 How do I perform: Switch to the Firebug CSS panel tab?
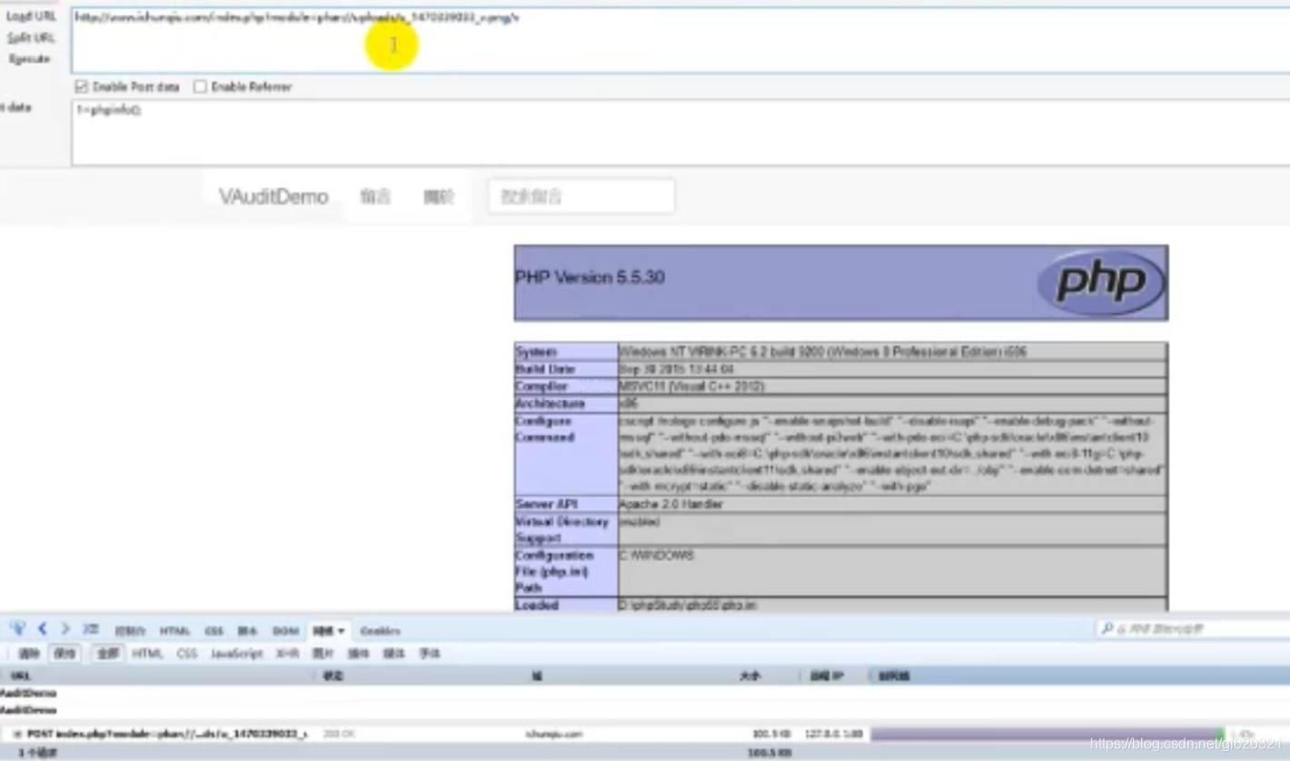tap(213, 631)
